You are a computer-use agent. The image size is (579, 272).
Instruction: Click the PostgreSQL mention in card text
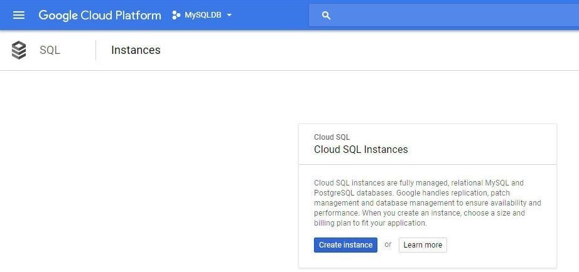tap(334, 193)
